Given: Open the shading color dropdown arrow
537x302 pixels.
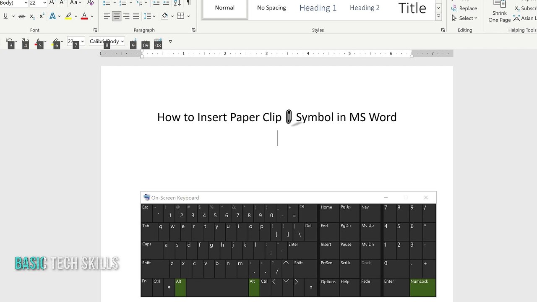Looking at the screenshot, I should pos(172,16).
